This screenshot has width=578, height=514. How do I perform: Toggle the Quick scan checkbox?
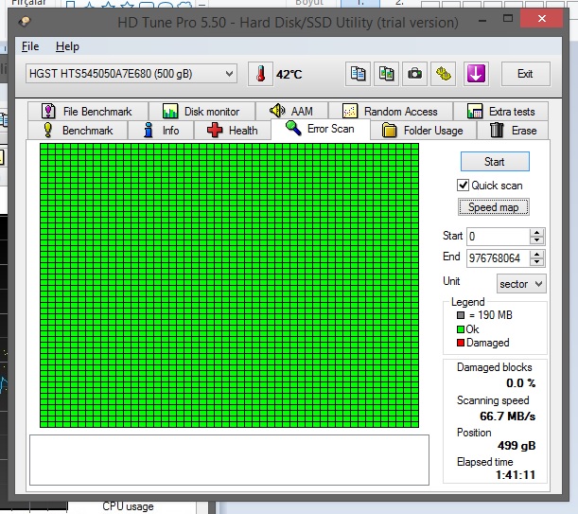pos(463,186)
